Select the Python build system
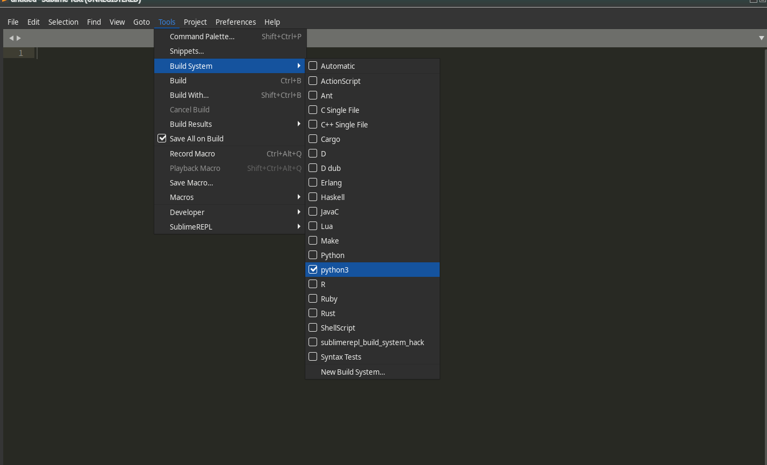 [372, 255]
